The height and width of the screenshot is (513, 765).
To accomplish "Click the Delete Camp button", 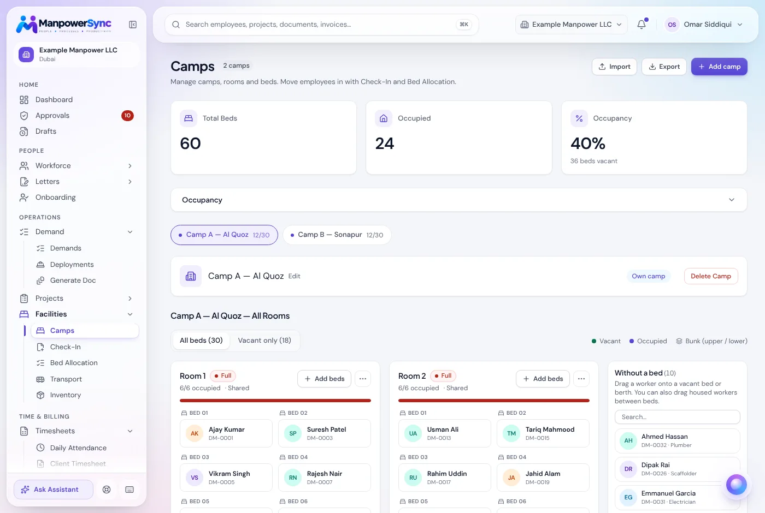I will pos(711,276).
